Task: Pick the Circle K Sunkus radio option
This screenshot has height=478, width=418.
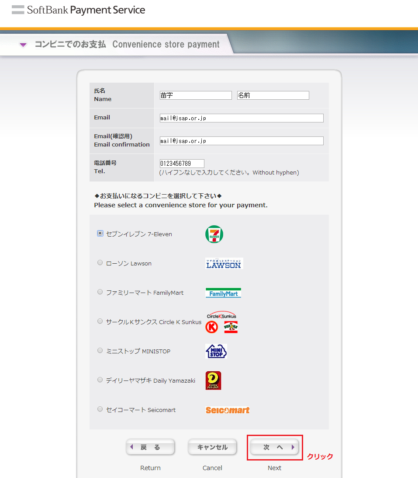Action: click(100, 321)
